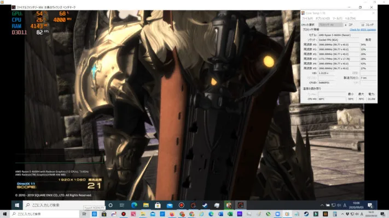Click the SCORE value 21 in the benchmark

click(x=94, y=186)
